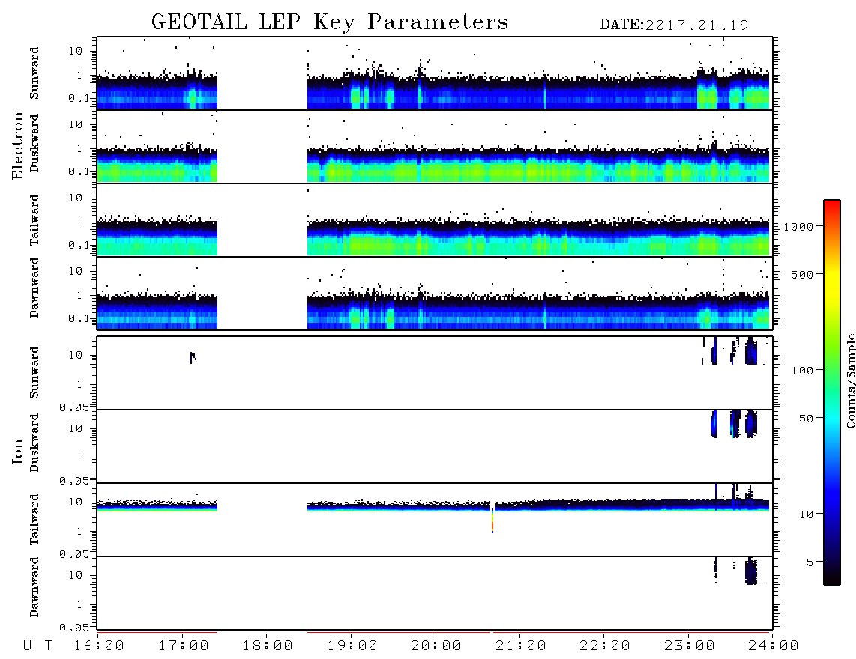Click the 17:00 time tick label

pyautogui.click(x=184, y=646)
